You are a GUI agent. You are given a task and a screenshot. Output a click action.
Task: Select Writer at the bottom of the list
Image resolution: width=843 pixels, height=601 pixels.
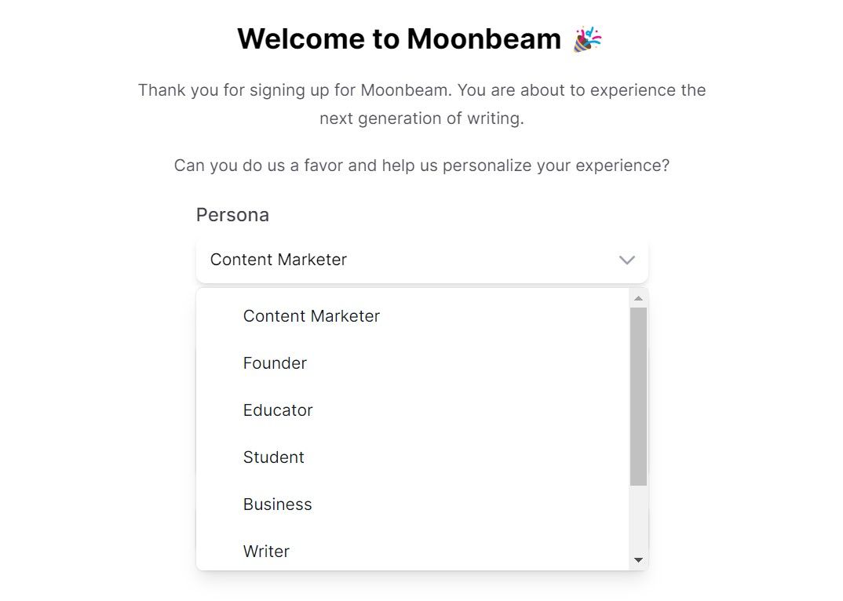(x=266, y=551)
